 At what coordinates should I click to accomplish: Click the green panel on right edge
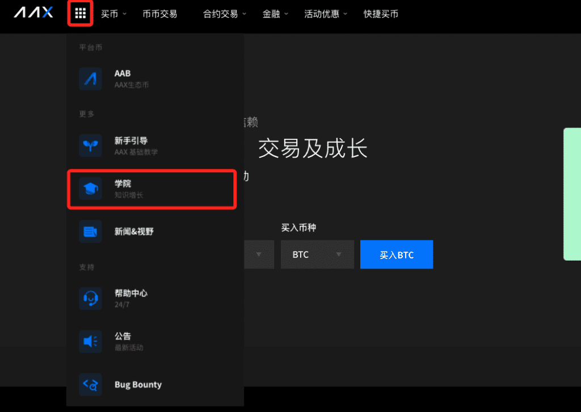point(572,194)
